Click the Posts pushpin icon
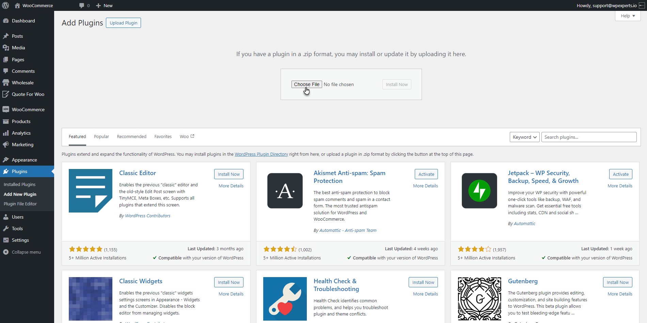The width and height of the screenshot is (647, 323). tap(6, 36)
